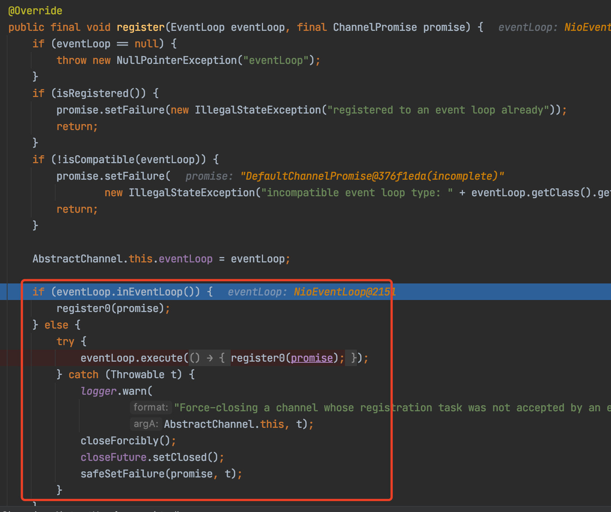Expand the folded lambda arrow in eventLoop.execute
611x512 pixels.
(210, 358)
